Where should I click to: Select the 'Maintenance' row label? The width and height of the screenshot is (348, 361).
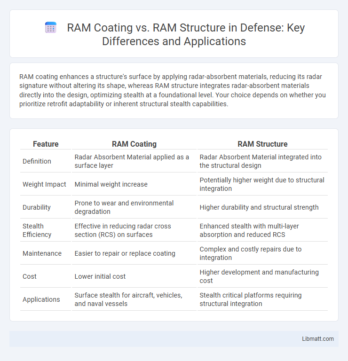(42, 253)
